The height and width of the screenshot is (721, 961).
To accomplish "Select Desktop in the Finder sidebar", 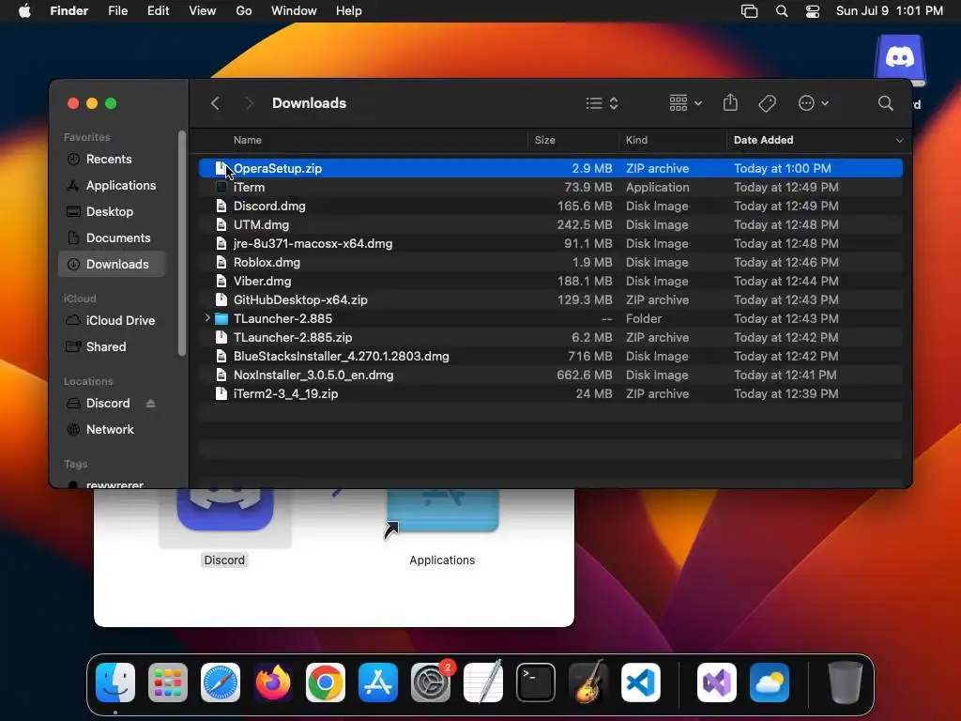I will coord(113,211).
